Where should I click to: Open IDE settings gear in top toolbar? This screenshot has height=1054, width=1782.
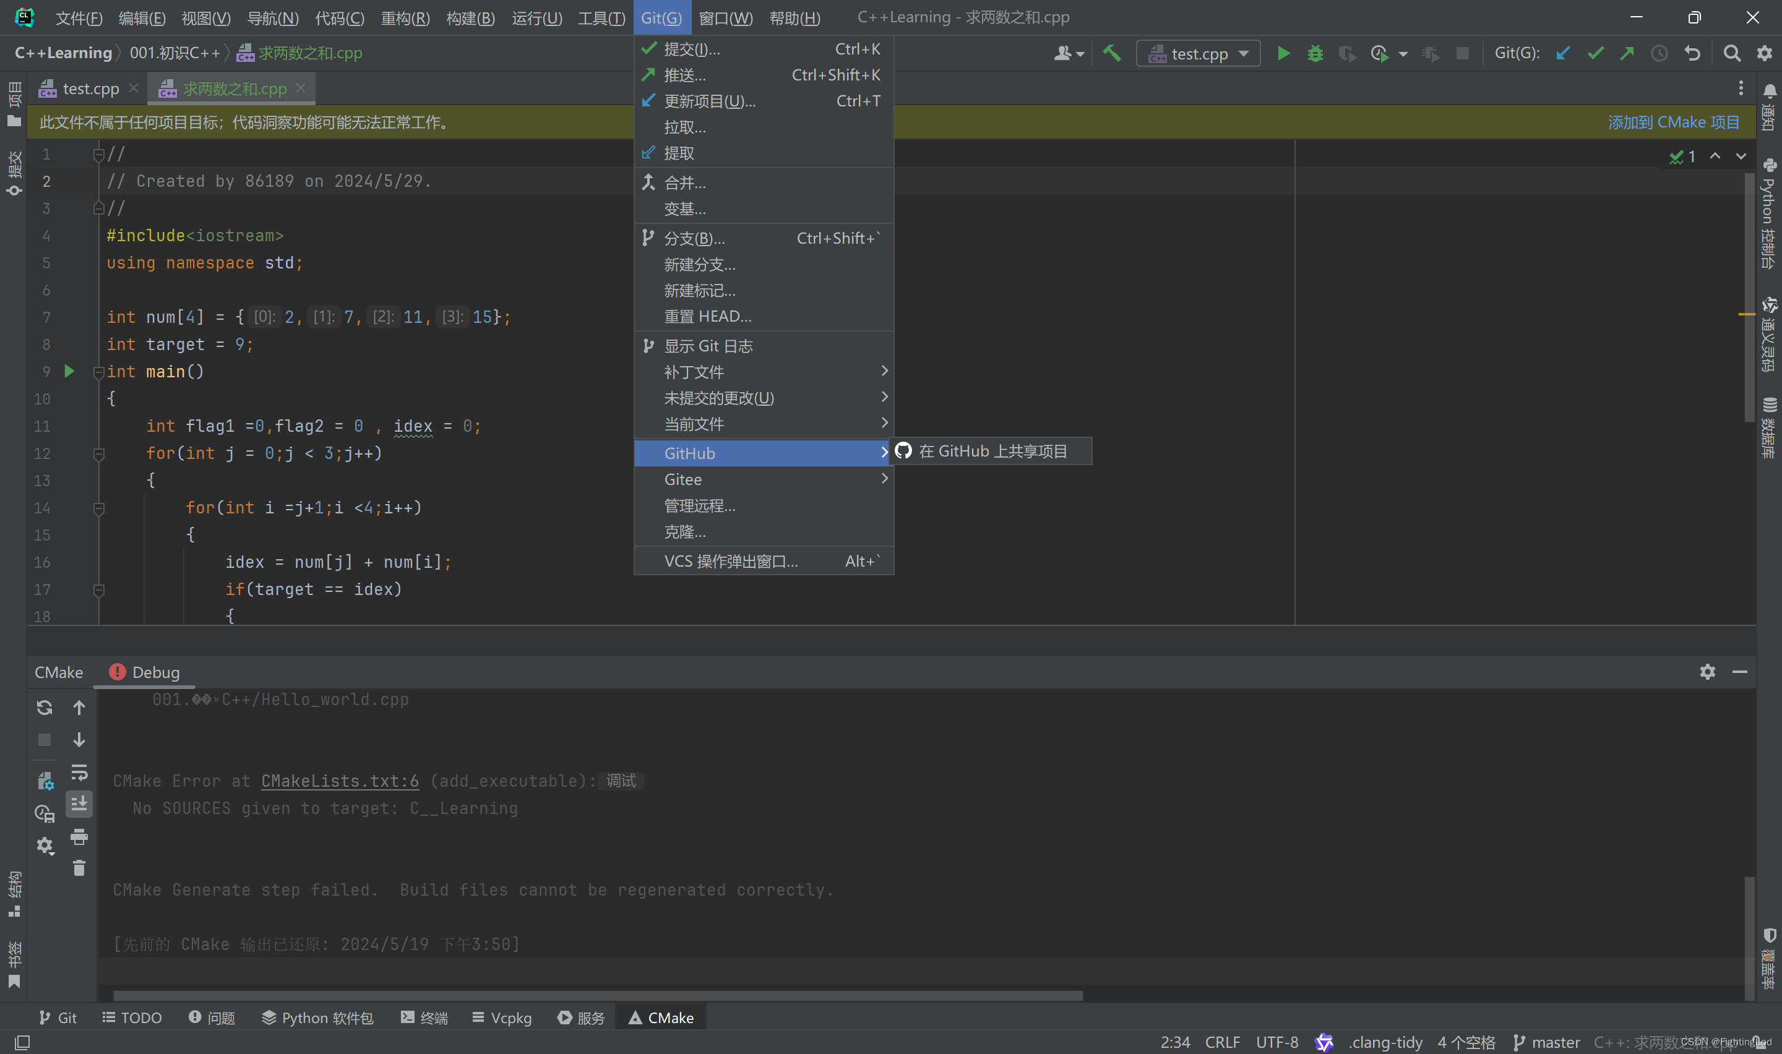coord(1764,53)
